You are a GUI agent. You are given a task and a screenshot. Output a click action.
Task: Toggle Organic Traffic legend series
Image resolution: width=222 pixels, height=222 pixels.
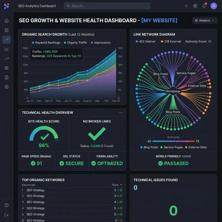coord(75,43)
